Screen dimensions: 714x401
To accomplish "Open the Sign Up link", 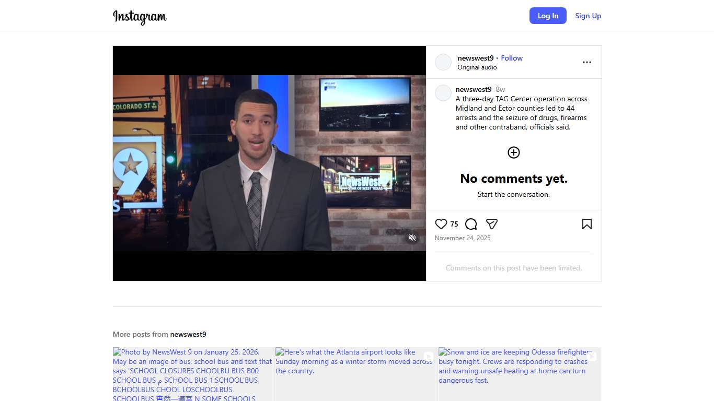I will click(x=588, y=16).
